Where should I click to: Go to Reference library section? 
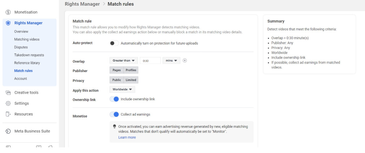tap(27, 63)
